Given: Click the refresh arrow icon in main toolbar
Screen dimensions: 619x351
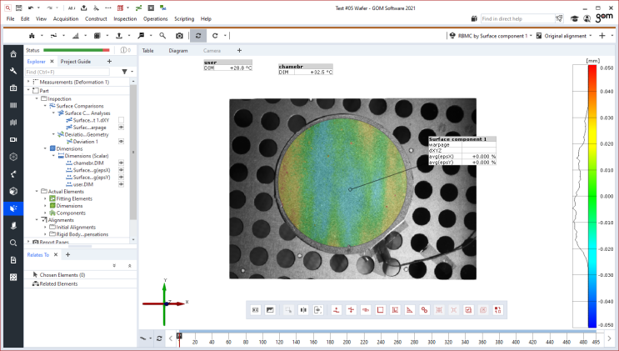Looking at the screenshot, I should pos(215,36).
